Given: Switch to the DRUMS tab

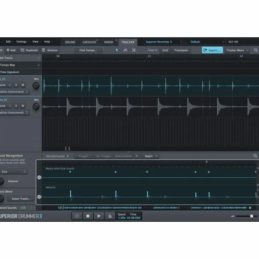Looking at the screenshot, I should pyautogui.click(x=70, y=42).
